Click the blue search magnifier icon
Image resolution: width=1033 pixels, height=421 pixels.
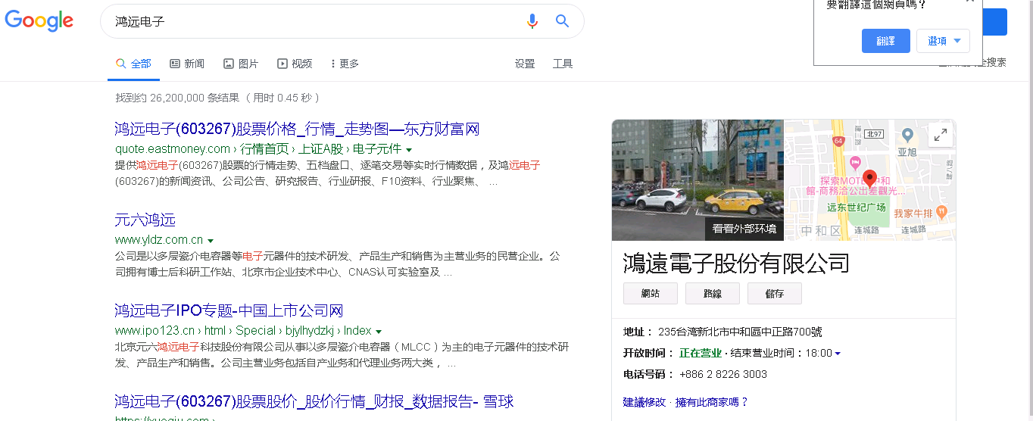pos(562,21)
